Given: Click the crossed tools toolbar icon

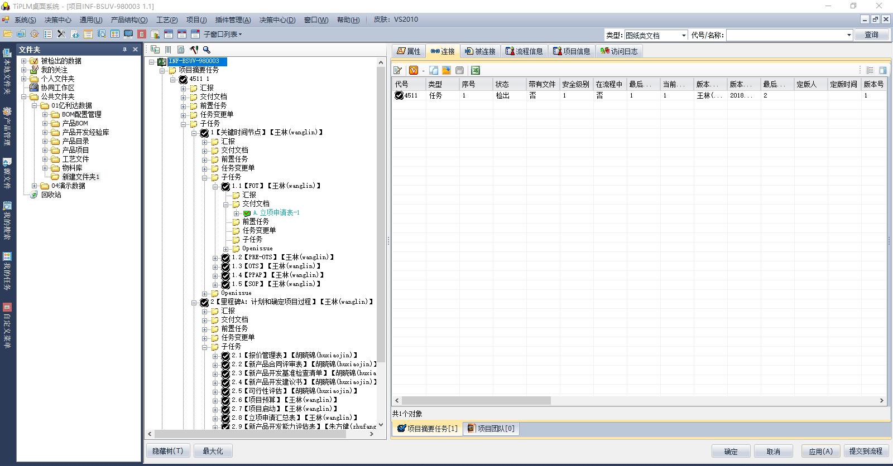Looking at the screenshot, I should point(61,34).
